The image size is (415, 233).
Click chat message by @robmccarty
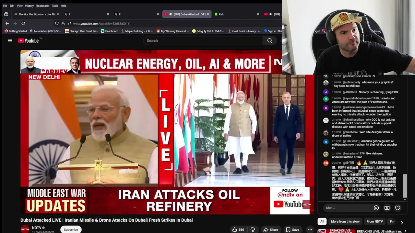click(x=363, y=84)
